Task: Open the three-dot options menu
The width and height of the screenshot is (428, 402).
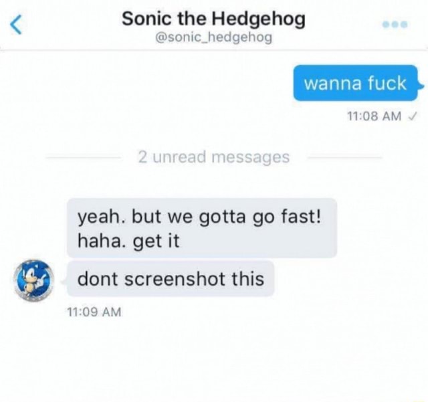Action: tap(395, 25)
